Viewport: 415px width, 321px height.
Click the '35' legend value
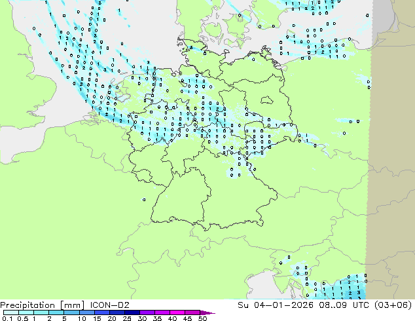pyautogui.click(x=157, y=318)
